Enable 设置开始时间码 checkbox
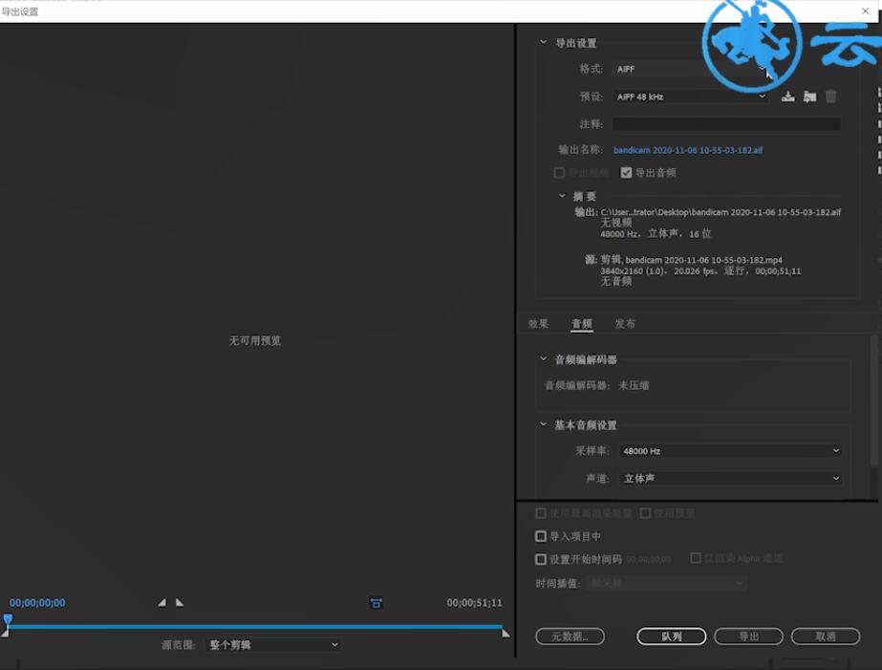The height and width of the screenshot is (670, 882). click(x=541, y=559)
